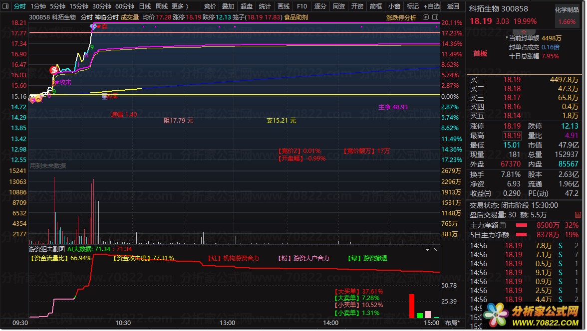Click the 主力净额 detail list icon
Image resolution: width=587 pixels, height=331 pixels.
pyautogui.click(x=503, y=225)
